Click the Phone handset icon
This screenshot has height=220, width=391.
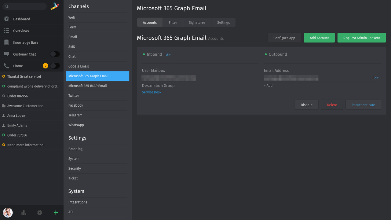coord(6,65)
